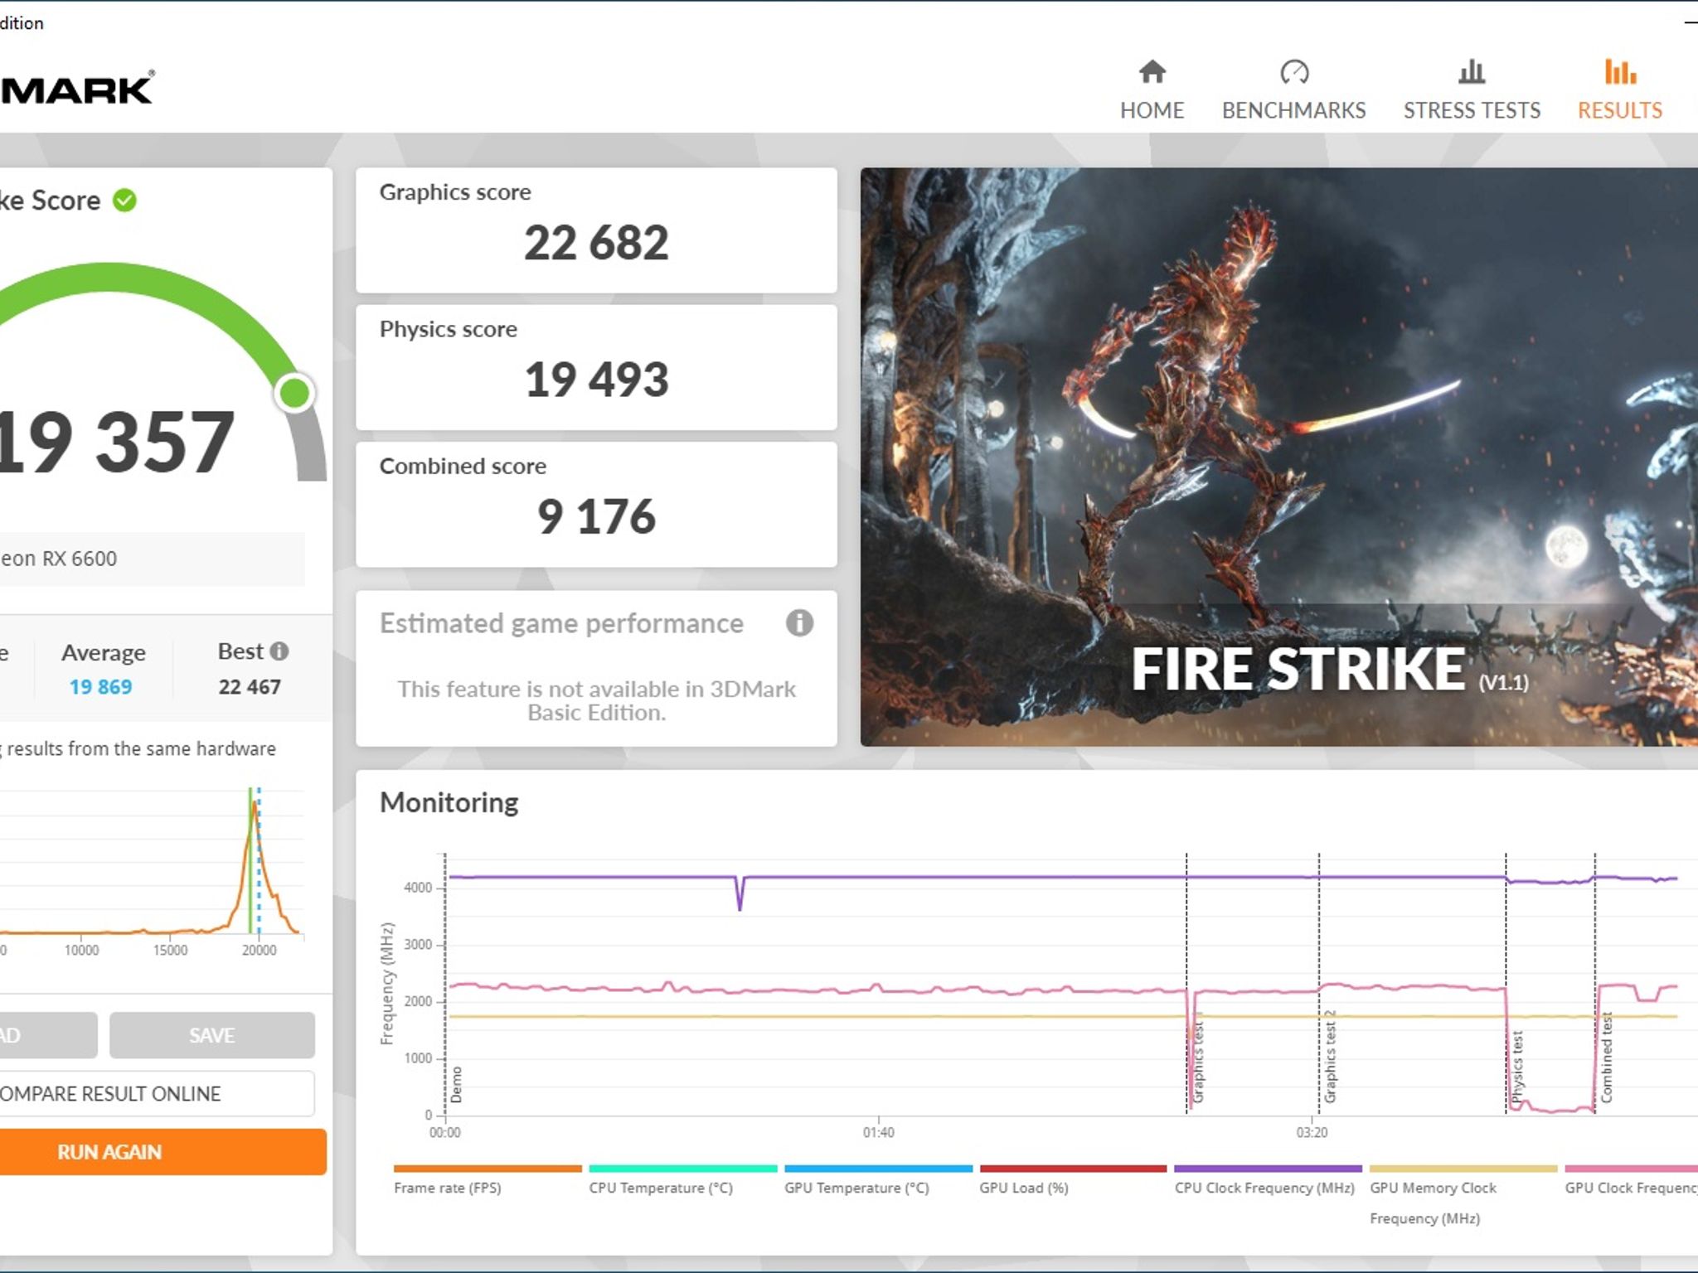Toggle the CPU Temperature legend swatch

(x=683, y=1169)
